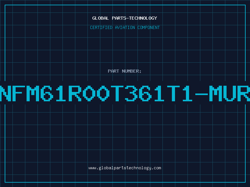Select the CERTIFIED AVIATION COMPONENT subtitle
250x187 pixels.
125,27
